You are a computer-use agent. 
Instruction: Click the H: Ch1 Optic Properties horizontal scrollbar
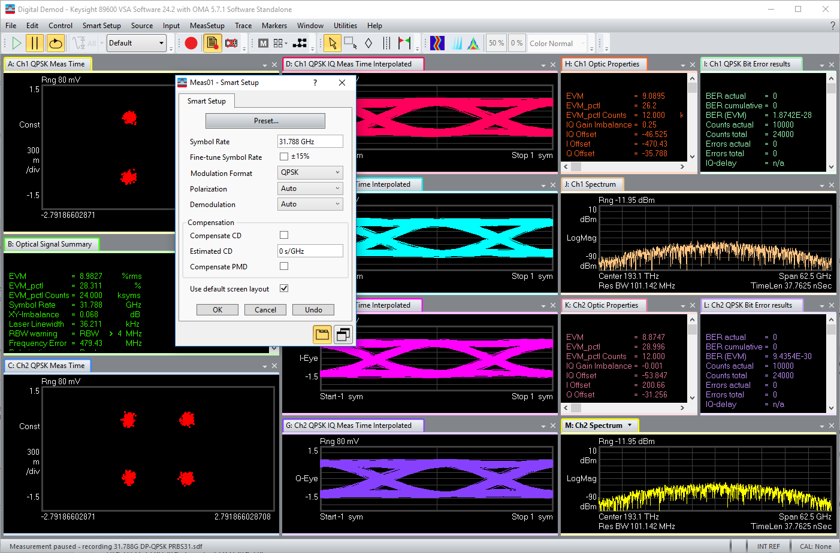pyautogui.click(x=623, y=167)
